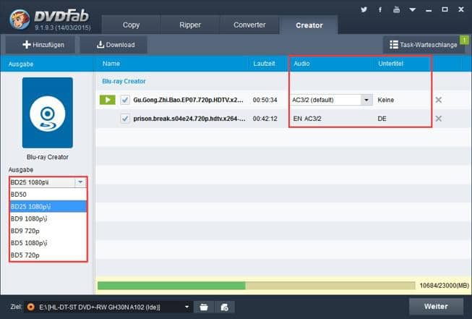Select highlighted BD25 1080p\i list option
472x319 pixels.
coord(48,206)
